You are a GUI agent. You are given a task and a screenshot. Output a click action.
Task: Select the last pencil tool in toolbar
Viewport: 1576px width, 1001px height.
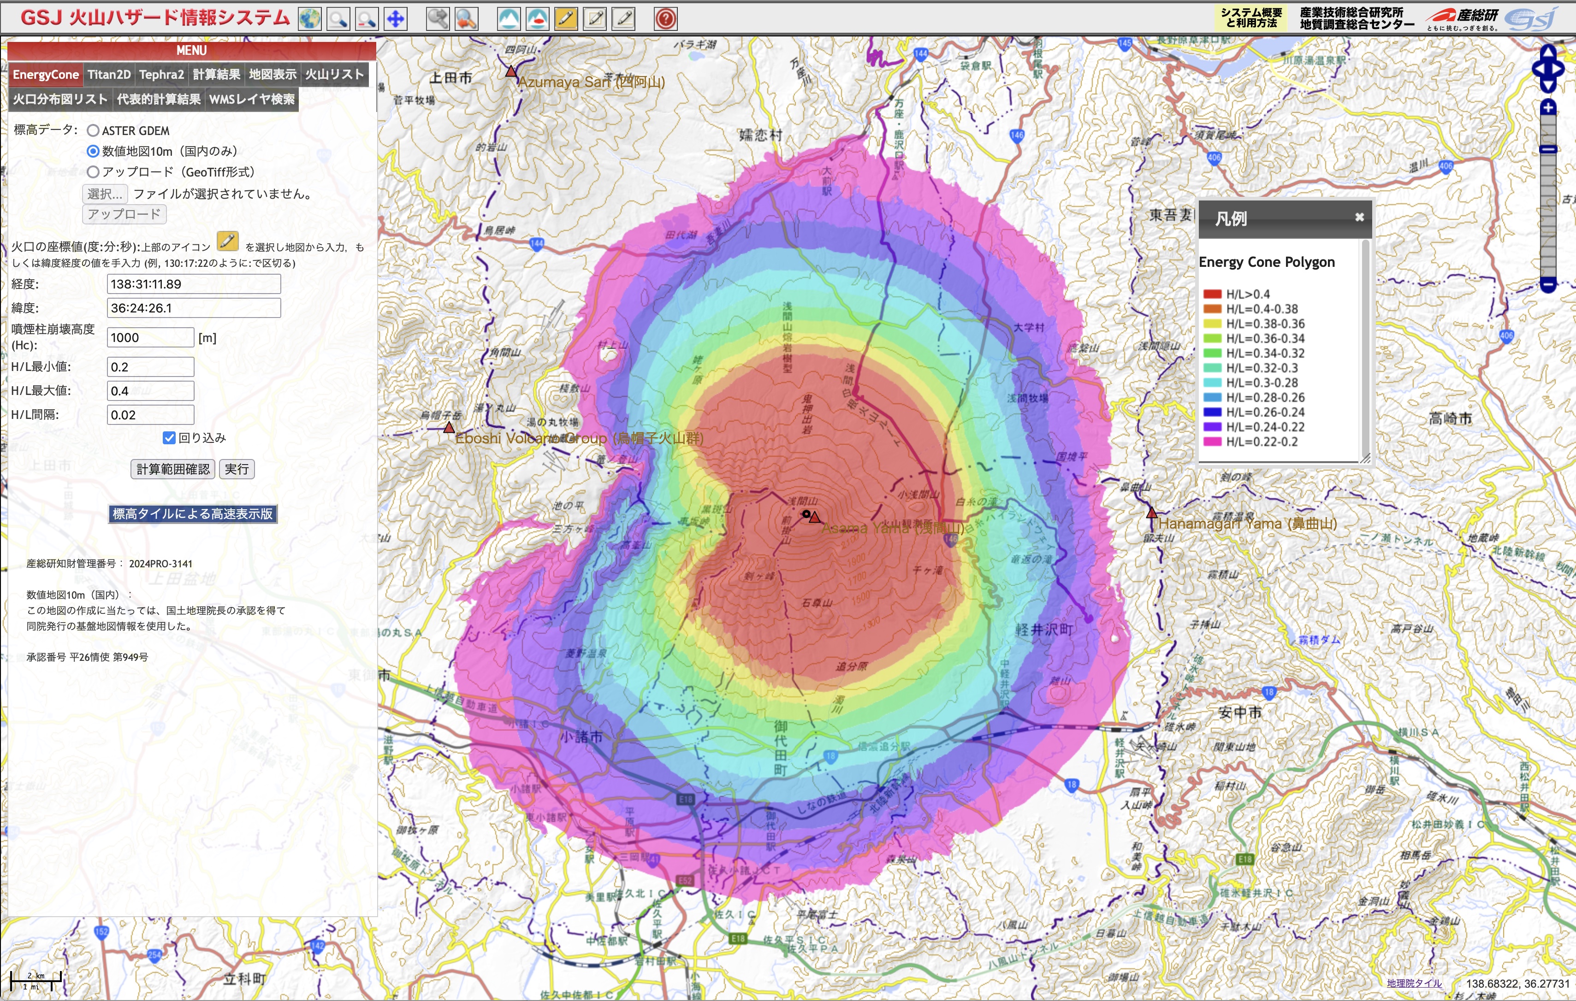point(624,18)
